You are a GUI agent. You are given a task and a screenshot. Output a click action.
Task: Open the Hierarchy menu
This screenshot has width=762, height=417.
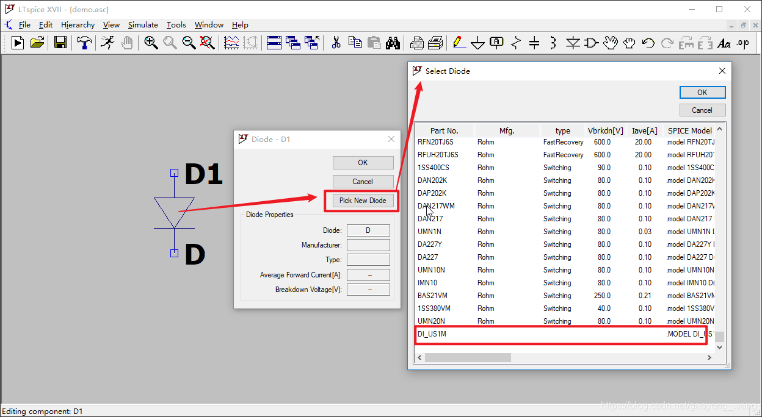pyautogui.click(x=78, y=25)
